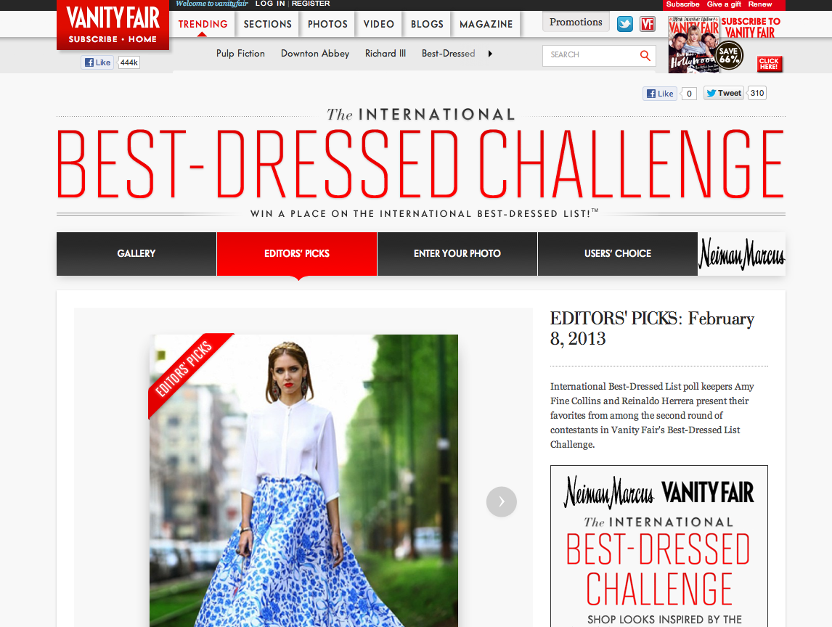The width and height of the screenshot is (832, 627).
Task: Click the red Click Here subscription badge
Action: click(769, 64)
